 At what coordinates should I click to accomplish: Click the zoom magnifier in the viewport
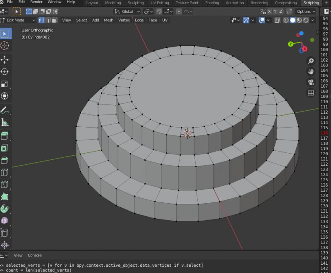[311, 61]
